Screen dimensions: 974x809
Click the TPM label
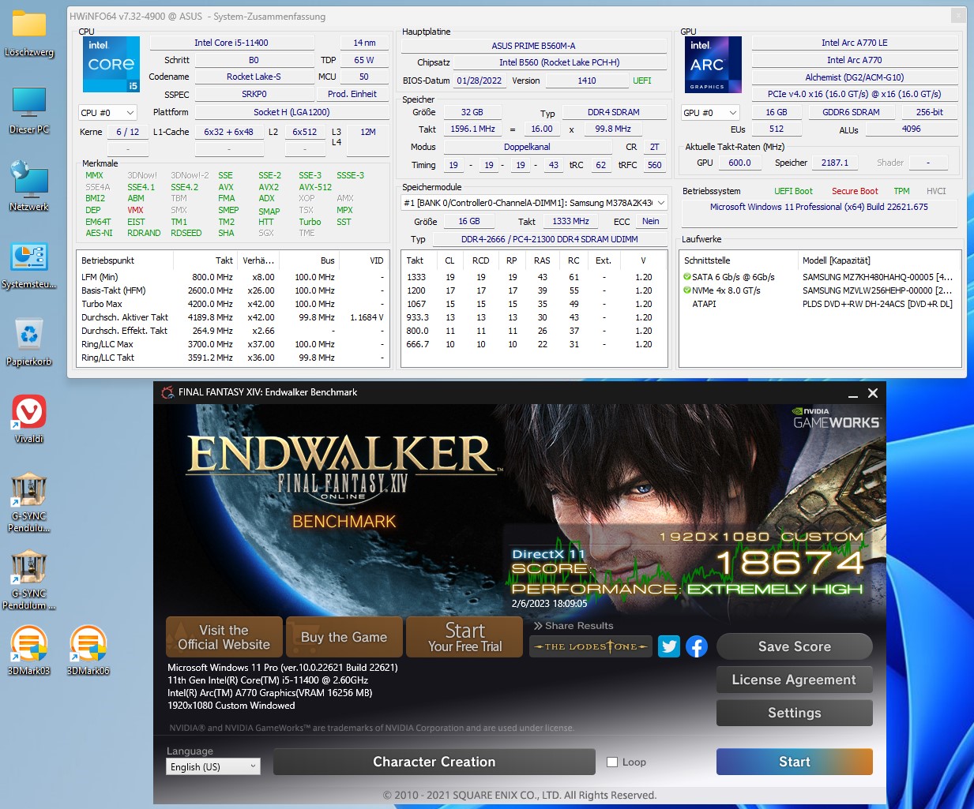901,191
